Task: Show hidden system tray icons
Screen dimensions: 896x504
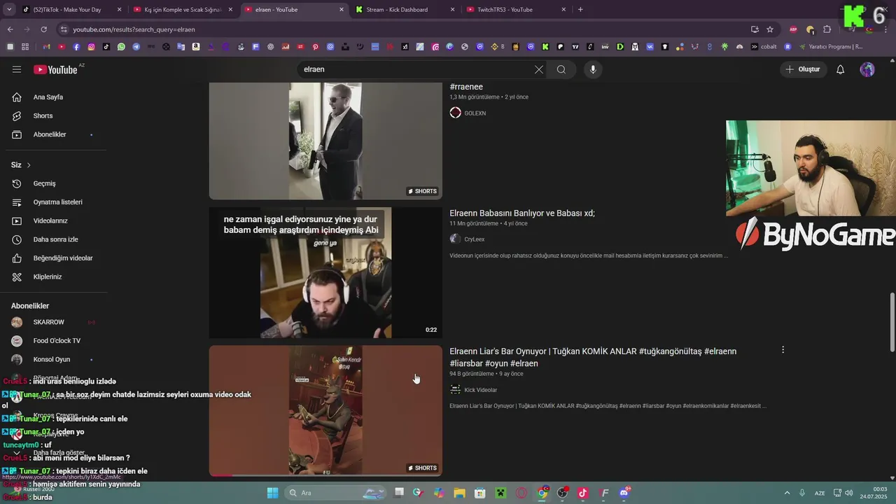Action: click(787, 493)
